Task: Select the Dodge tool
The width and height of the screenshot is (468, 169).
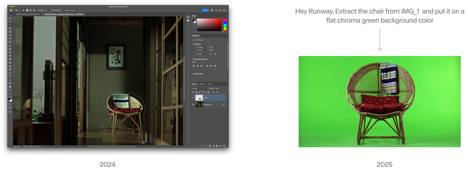Action: point(10,70)
